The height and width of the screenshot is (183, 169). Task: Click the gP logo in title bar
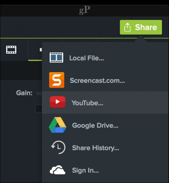[x=85, y=10]
